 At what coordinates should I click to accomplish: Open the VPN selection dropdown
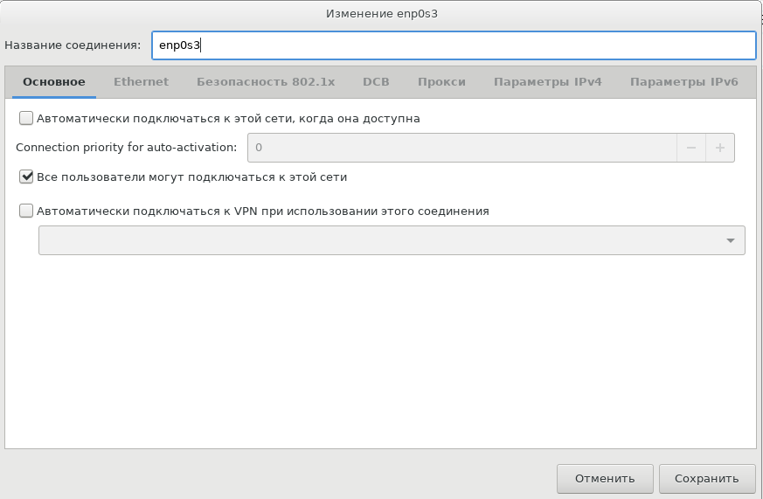click(x=392, y=241)
